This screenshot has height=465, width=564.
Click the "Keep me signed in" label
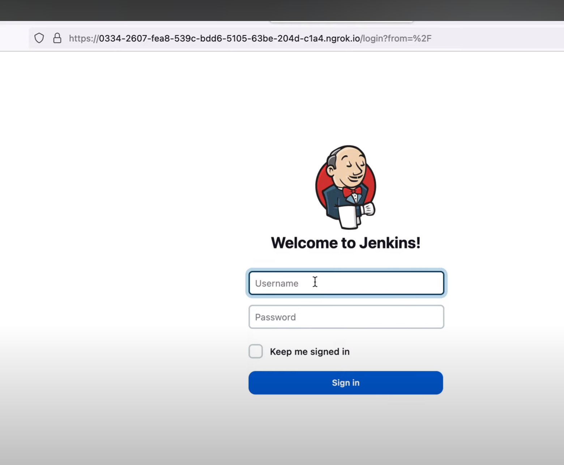coord(310,352)
